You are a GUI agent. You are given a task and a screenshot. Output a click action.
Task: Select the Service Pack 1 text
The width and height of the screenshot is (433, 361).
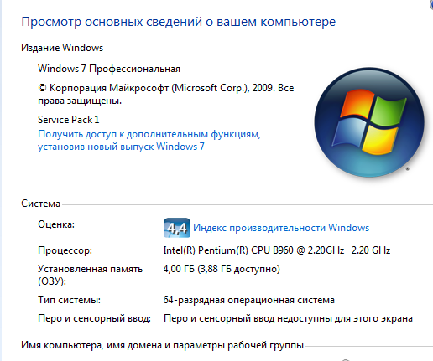coord(68,120)
